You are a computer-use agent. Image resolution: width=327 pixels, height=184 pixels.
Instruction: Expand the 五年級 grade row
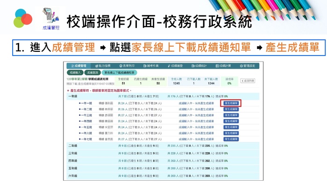163,169
